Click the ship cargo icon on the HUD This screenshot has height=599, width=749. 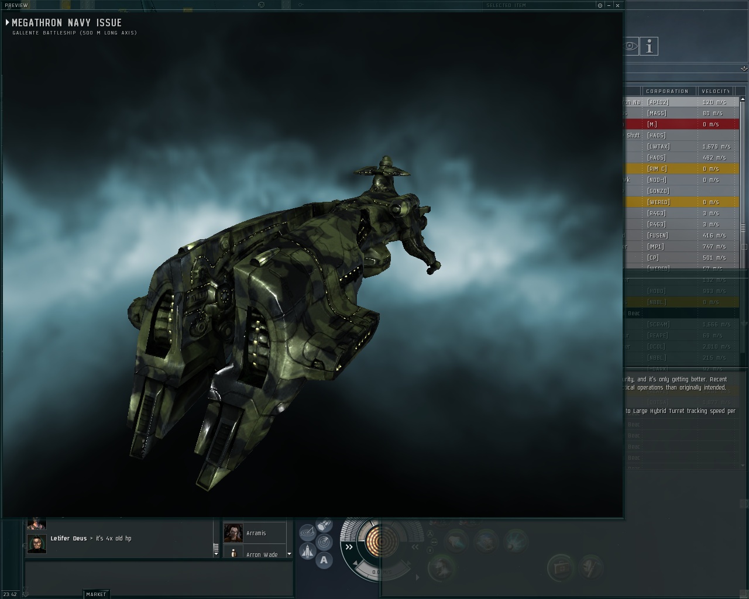coord(308,551)
